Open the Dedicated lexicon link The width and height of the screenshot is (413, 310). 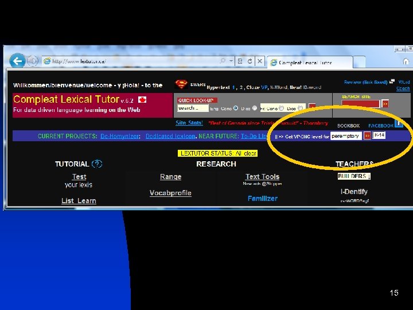pyautogui.click(x=170, y=136)
